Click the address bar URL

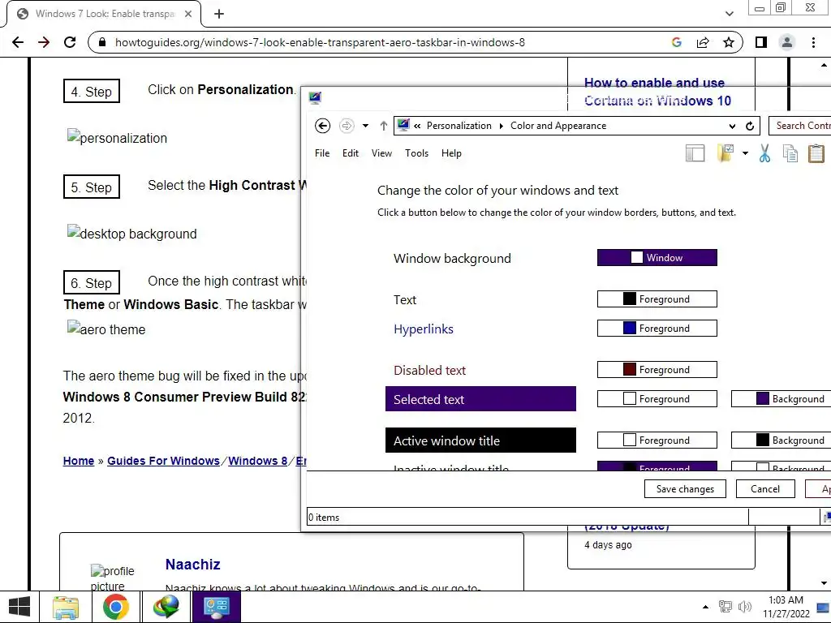(320, 42)
